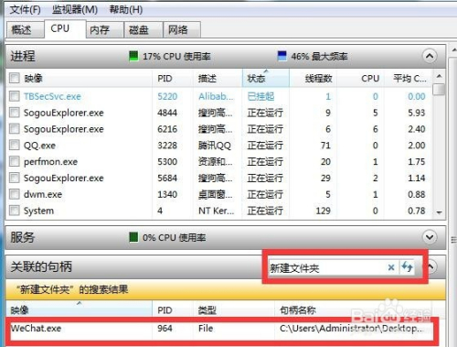Select the dwm.exe process name

pos(43,194)
